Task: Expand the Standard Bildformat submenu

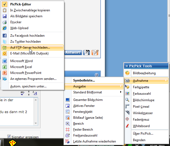Action: 121,92
